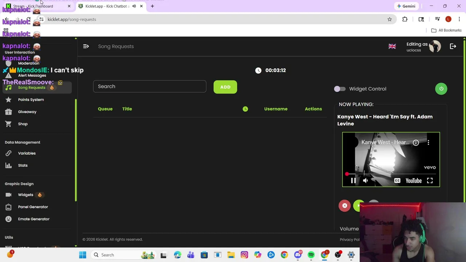Bookmark this page with the star icon
The width and height of the screenshot is (466, 262).
pos(390,19)
